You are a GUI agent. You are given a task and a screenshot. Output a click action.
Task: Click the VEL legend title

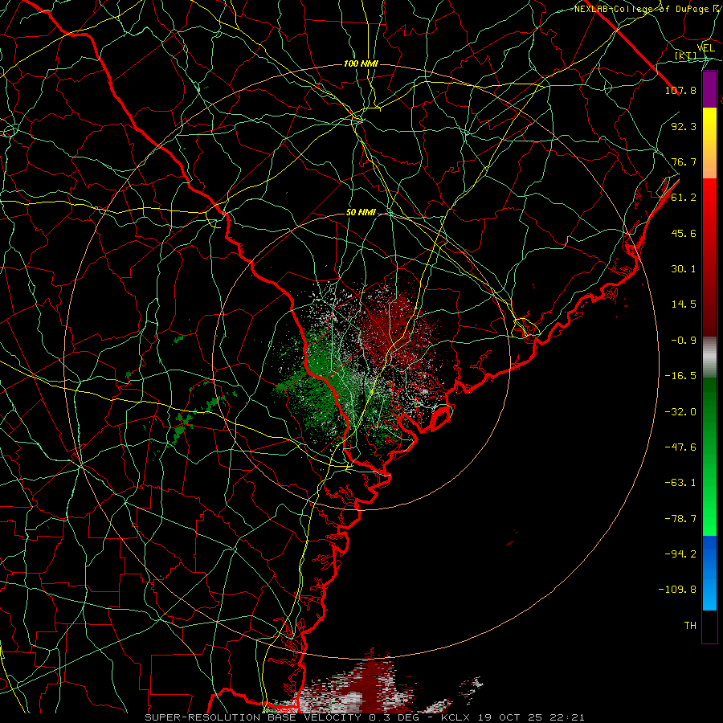pos(705,48)
